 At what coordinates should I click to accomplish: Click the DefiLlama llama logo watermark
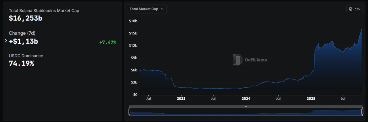point(238,60)
